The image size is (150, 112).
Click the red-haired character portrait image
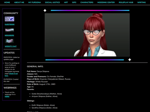pyautogui.click(x=87, y=35)
